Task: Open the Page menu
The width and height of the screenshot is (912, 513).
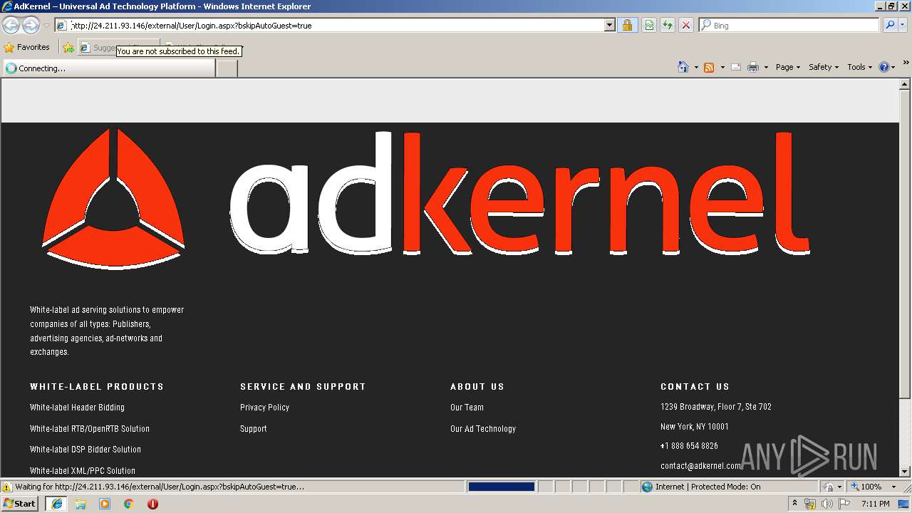Action: (788, 67)
